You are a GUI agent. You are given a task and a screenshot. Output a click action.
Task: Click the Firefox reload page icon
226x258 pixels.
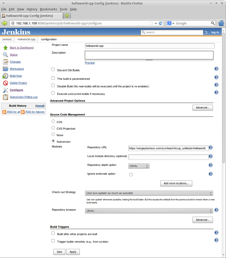point(161,23)
